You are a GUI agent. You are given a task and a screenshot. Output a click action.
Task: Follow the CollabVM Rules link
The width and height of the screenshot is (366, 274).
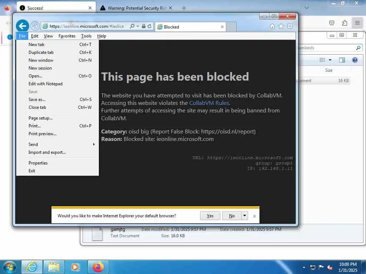[209, 103]
